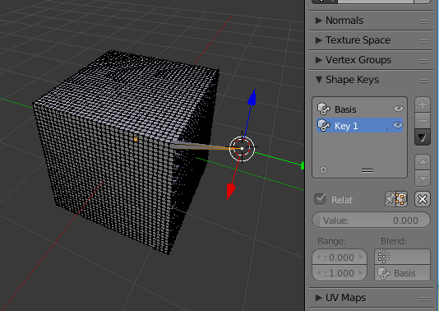This screenshot has height=311, width=439.
Task: Select the Key 1 shape key
Action: tap(360, 126)
